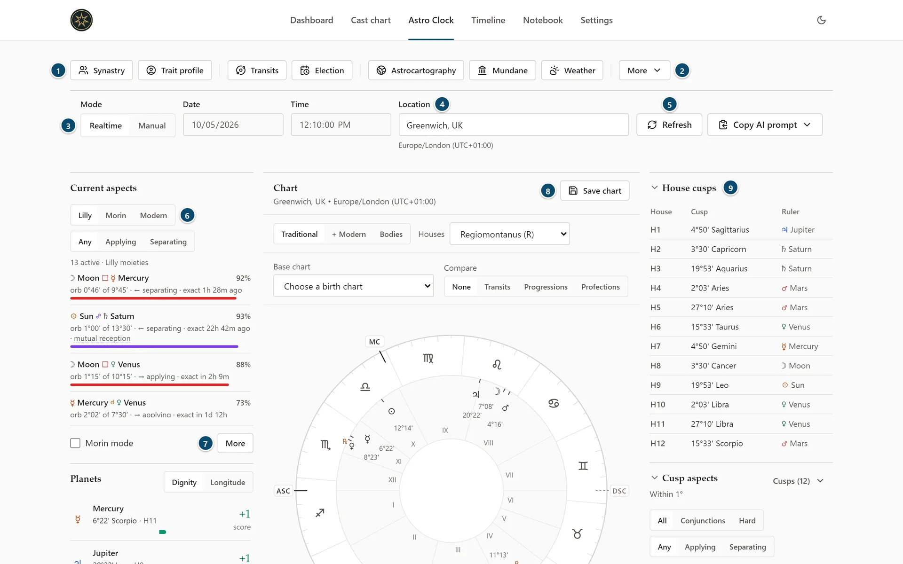Open Trait profile tool
903x564 pixels.
175,70
